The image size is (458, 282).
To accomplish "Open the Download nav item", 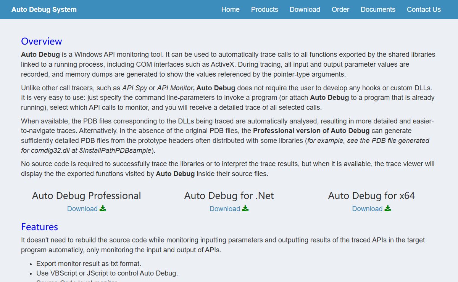I will pyautogui.click(x=305, y=10).
